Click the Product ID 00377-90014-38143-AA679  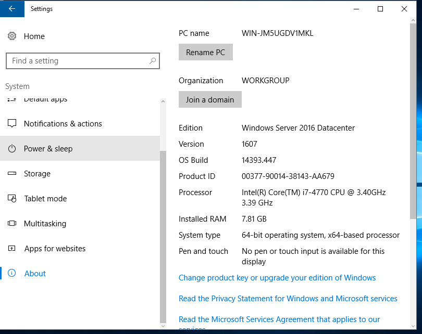click(x=288, y=176)
